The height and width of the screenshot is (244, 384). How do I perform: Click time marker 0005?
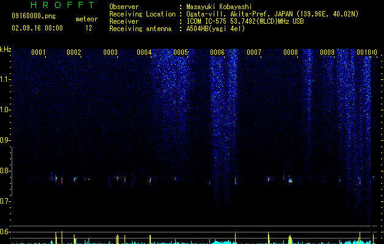[x=181, y=52]
